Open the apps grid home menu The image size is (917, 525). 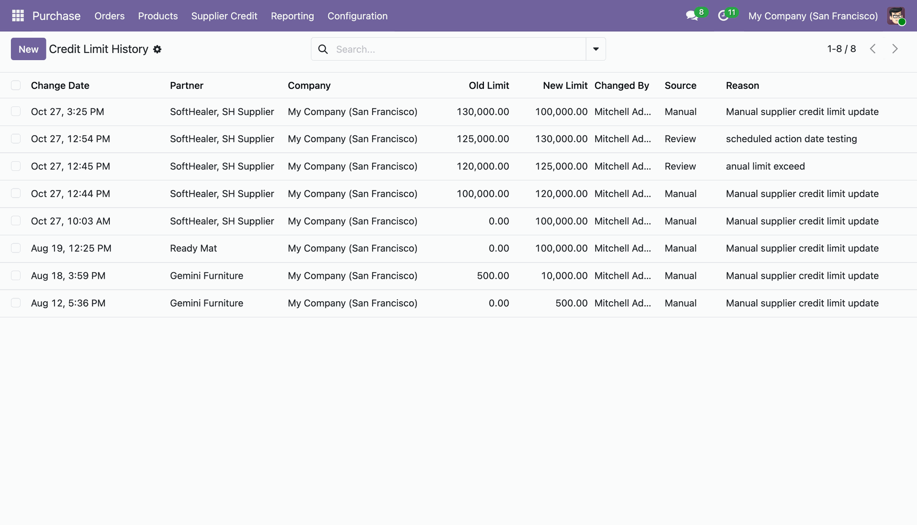18,16
